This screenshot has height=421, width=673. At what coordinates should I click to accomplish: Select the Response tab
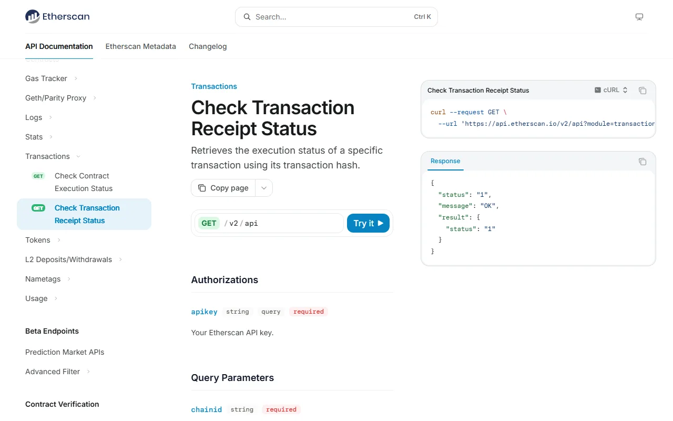[445, 161]
